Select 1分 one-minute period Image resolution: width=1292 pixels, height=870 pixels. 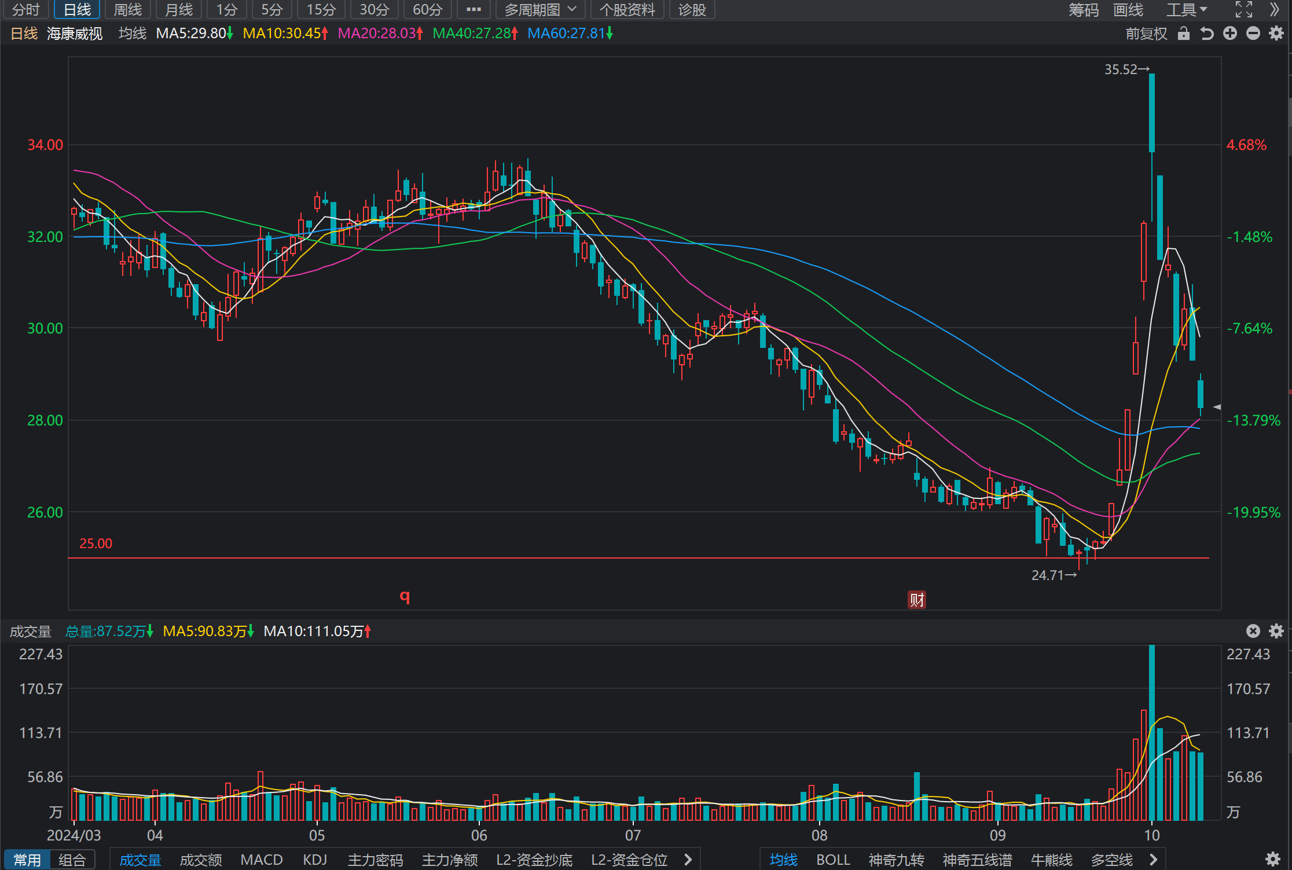[227, 10]
